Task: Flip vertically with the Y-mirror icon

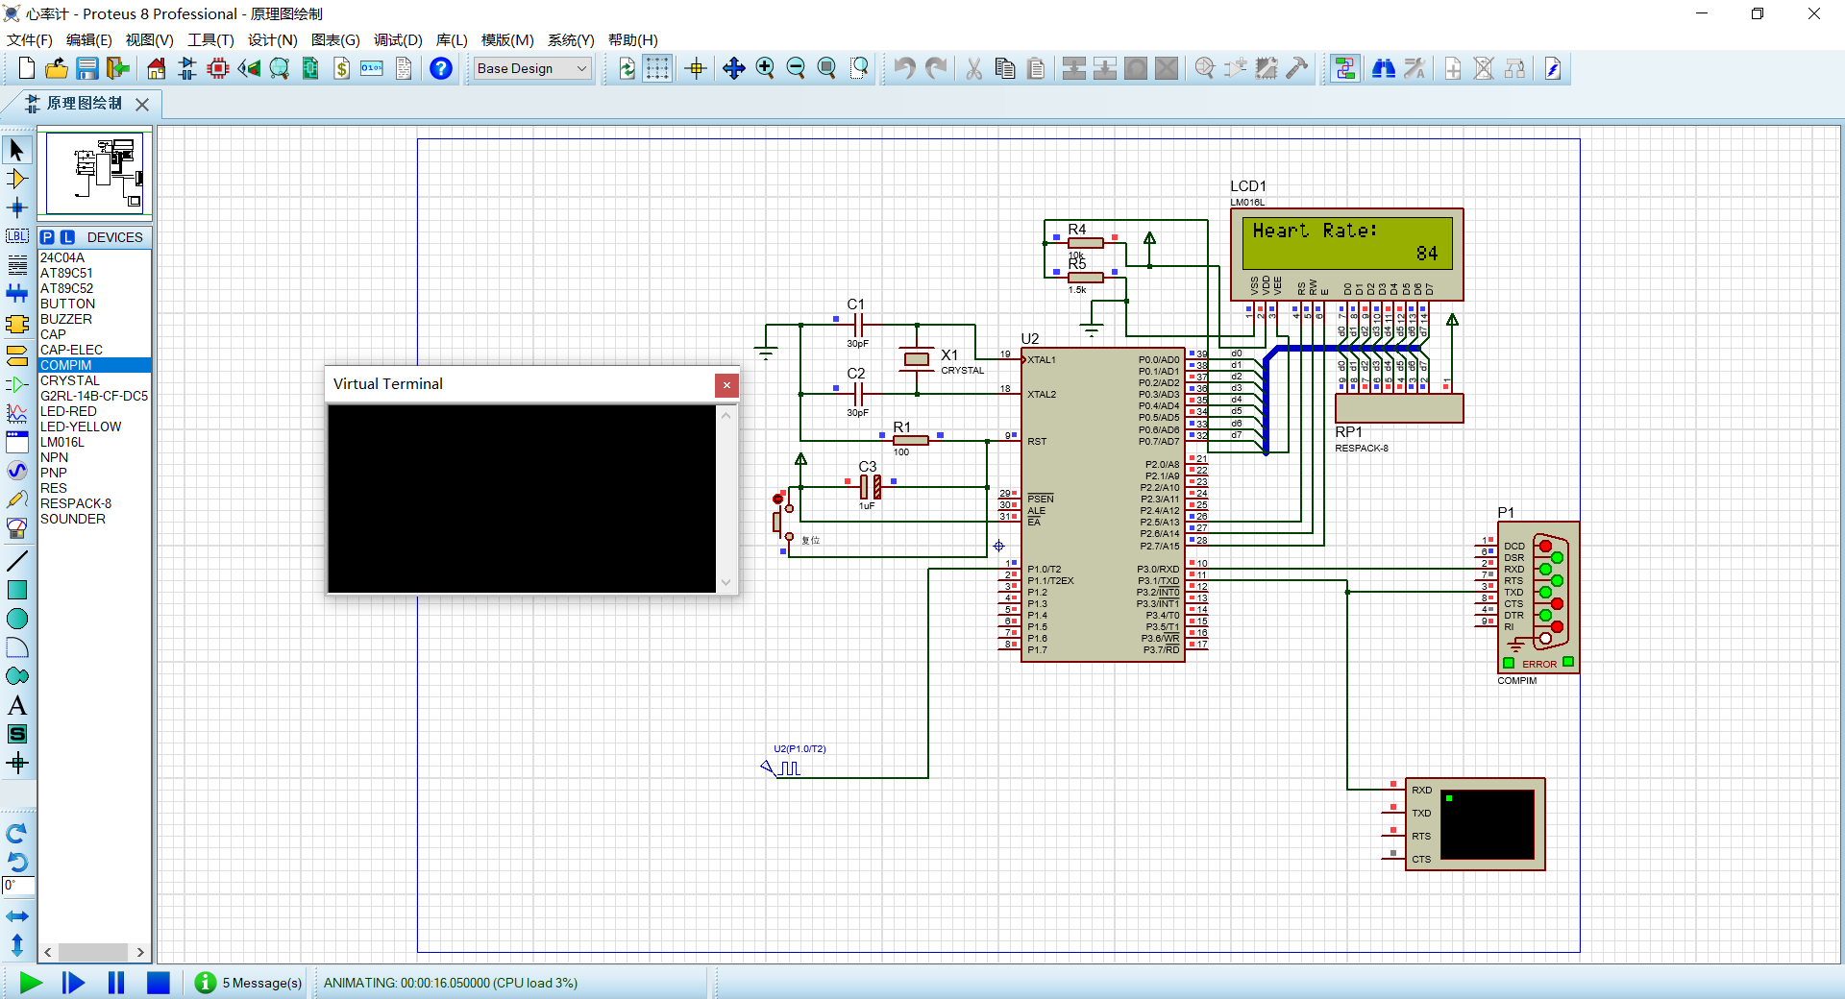Action: click(17, 945)
